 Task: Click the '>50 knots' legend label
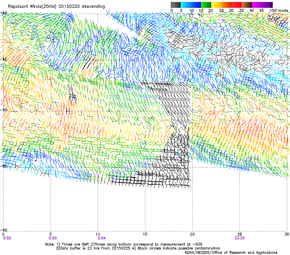[279, 11]
